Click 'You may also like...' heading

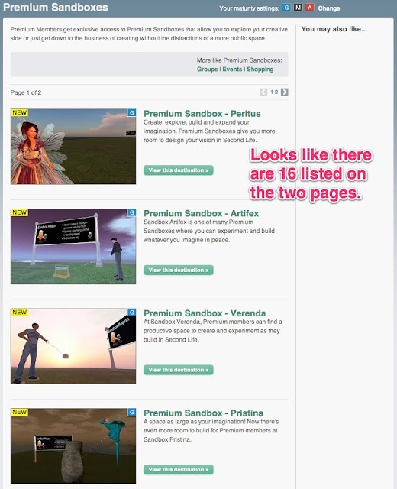(334, 29)
